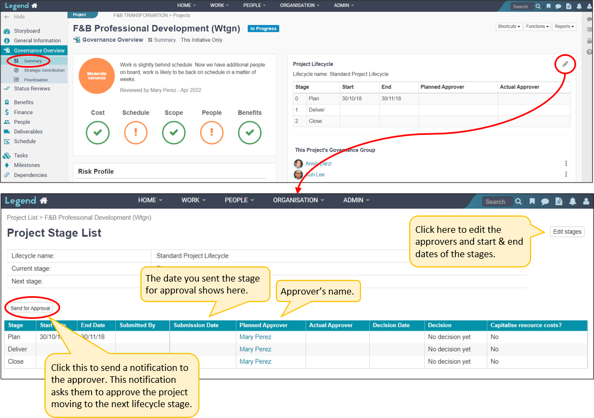The image size is (594, 418).
Task: Click the home icon next to top Legend logo
Action: 35,5
